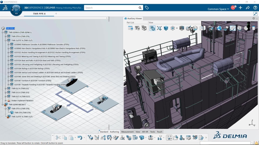This screenshot has height=145, width=259.
Task: Click the expand view arrows icon top right
Action: [x=255, y=14]
